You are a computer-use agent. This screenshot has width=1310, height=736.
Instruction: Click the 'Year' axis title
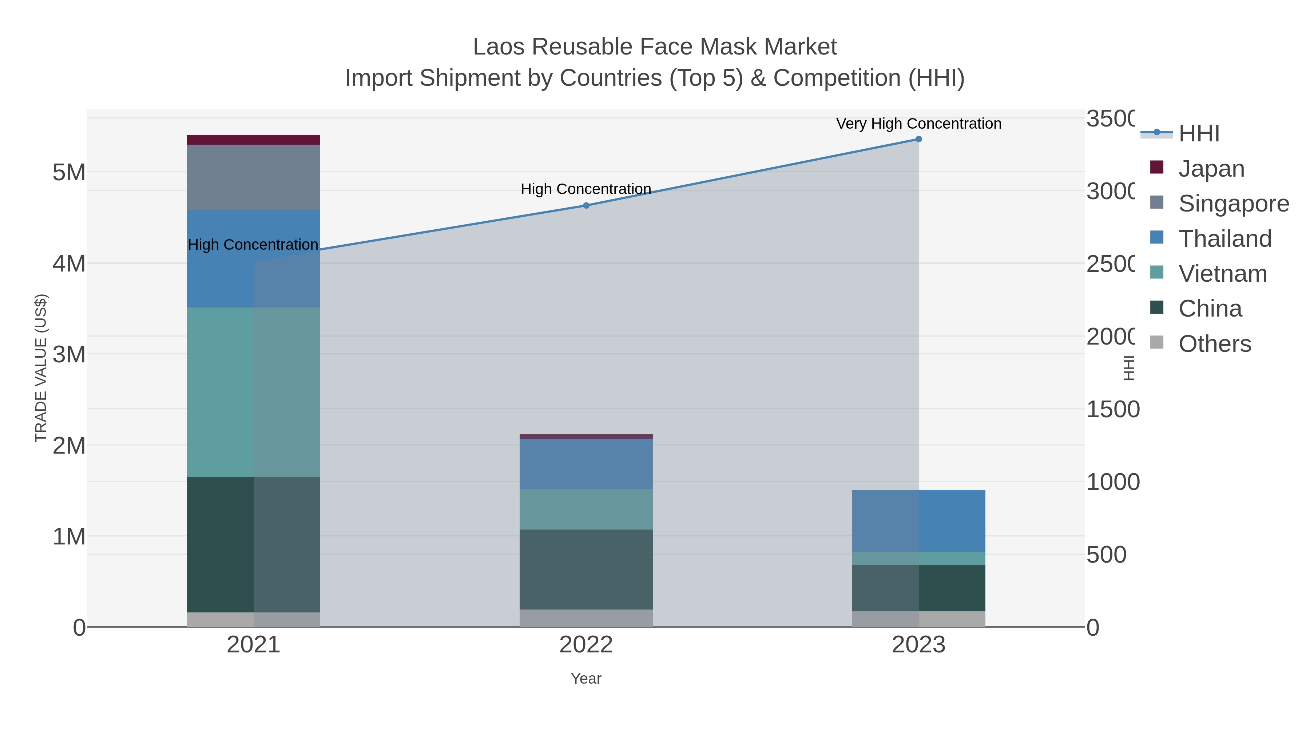(586, 679)
